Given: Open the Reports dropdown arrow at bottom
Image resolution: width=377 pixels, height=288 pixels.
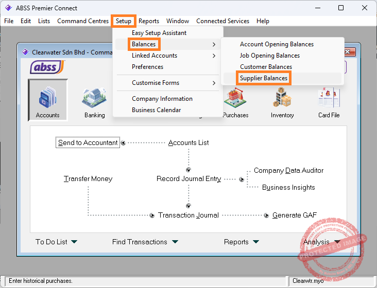Looking at the screenshot, I should (256, 242).
